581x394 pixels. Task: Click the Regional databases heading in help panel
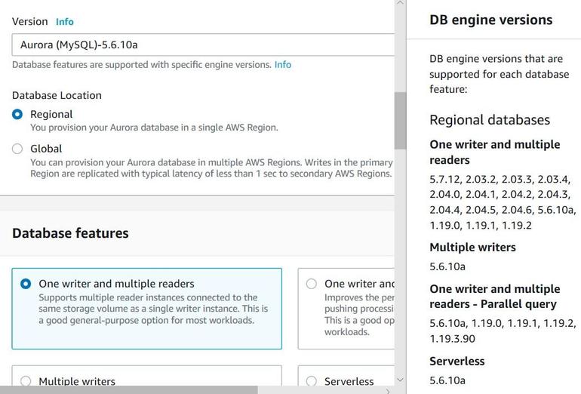click(490, 120)
